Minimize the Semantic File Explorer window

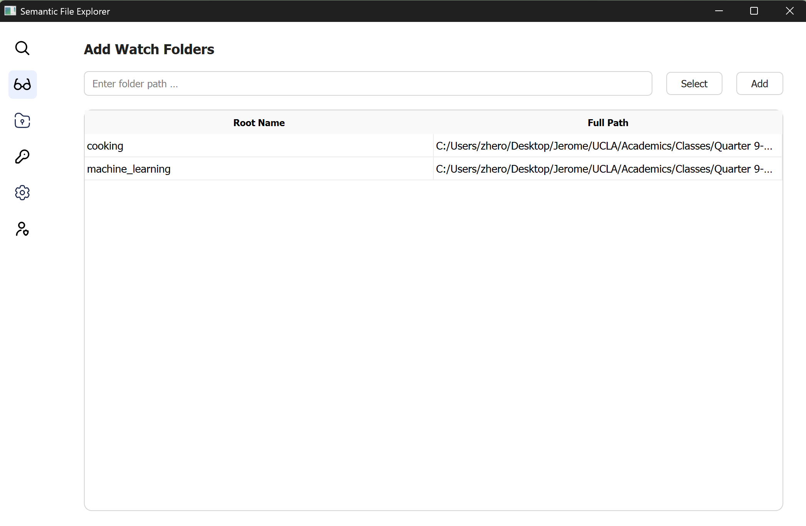tap(719, 11)
